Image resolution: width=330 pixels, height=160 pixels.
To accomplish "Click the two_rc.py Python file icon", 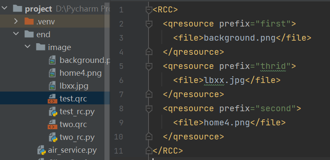I will [x=53, y=137].
